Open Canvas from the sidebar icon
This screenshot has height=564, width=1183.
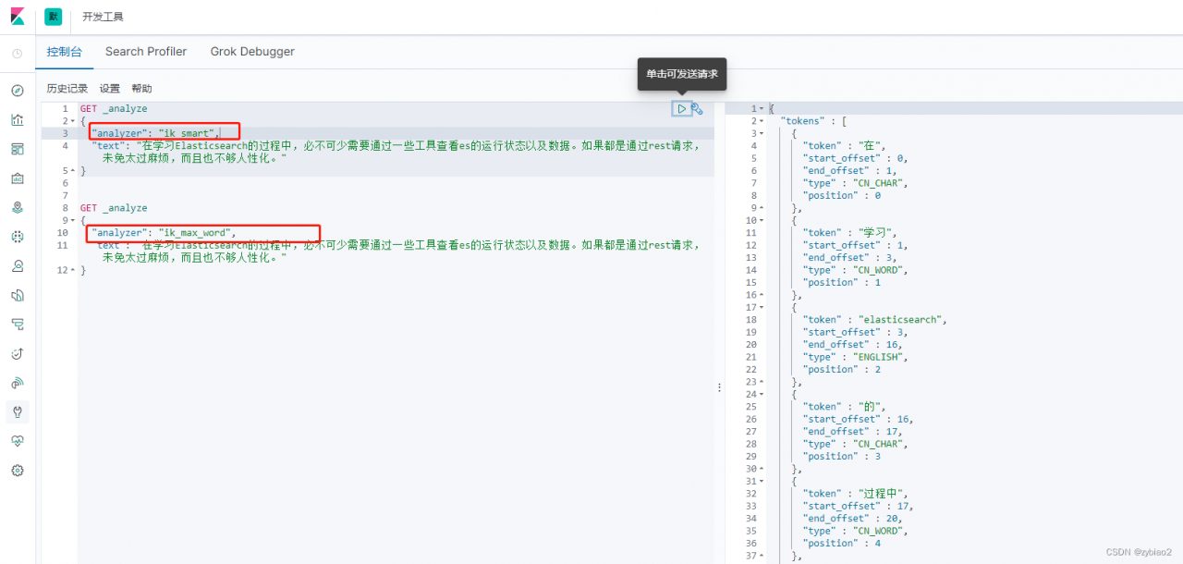[x=18, y=178]
